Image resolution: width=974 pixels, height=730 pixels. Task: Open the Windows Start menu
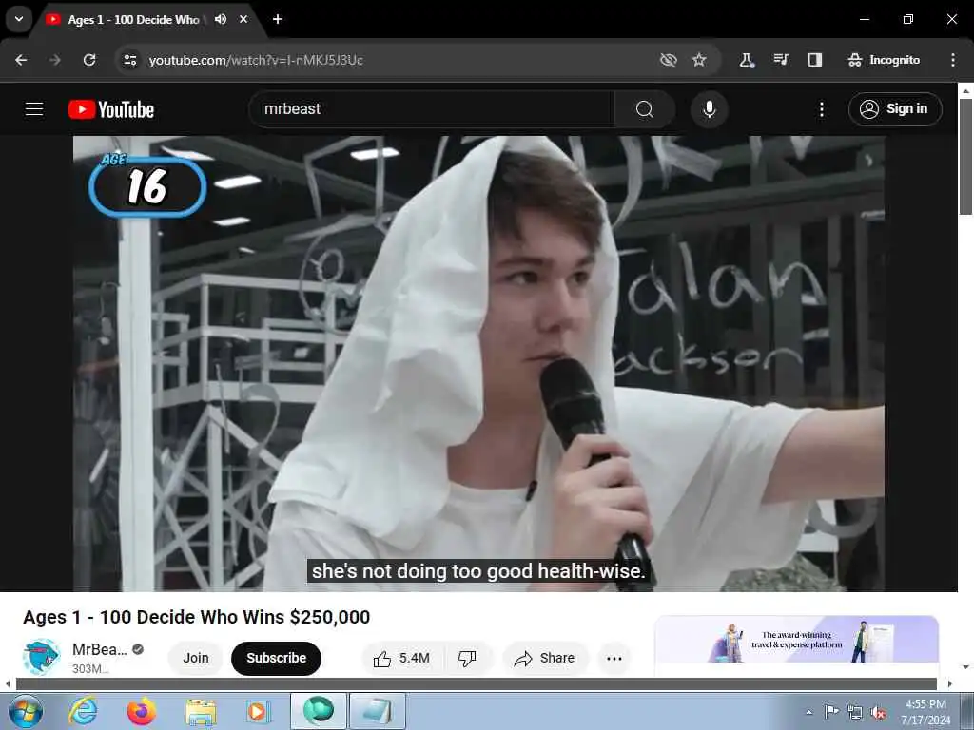[26, 711]
